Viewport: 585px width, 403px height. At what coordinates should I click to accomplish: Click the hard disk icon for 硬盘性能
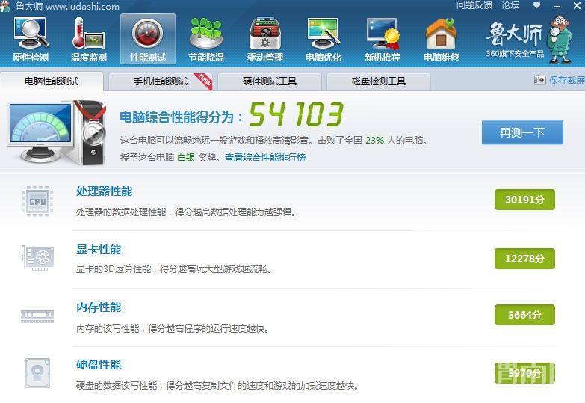[x=37, y=373]
